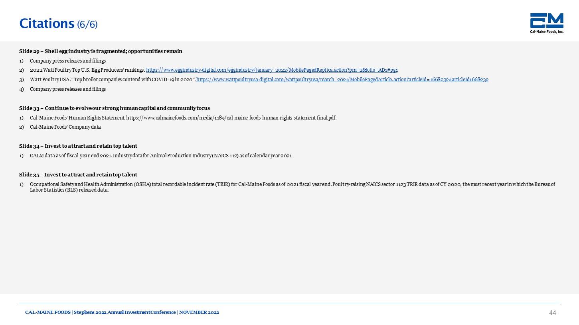Click 'CALM data as of fiscal year-end 2021' citation
579x325 pixels.
coord(161,156)
